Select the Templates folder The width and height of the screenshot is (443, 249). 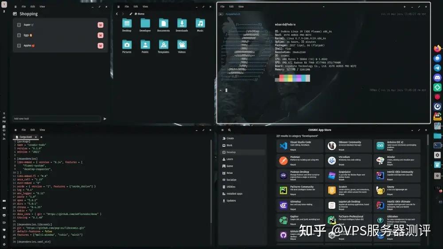(163, 46)
